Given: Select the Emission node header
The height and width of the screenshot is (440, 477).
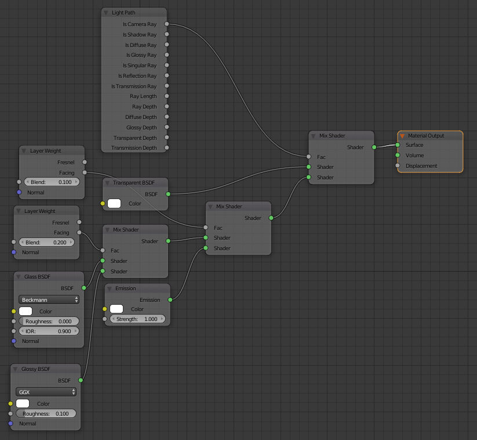Looking at the screenshot, I should 137,288.
